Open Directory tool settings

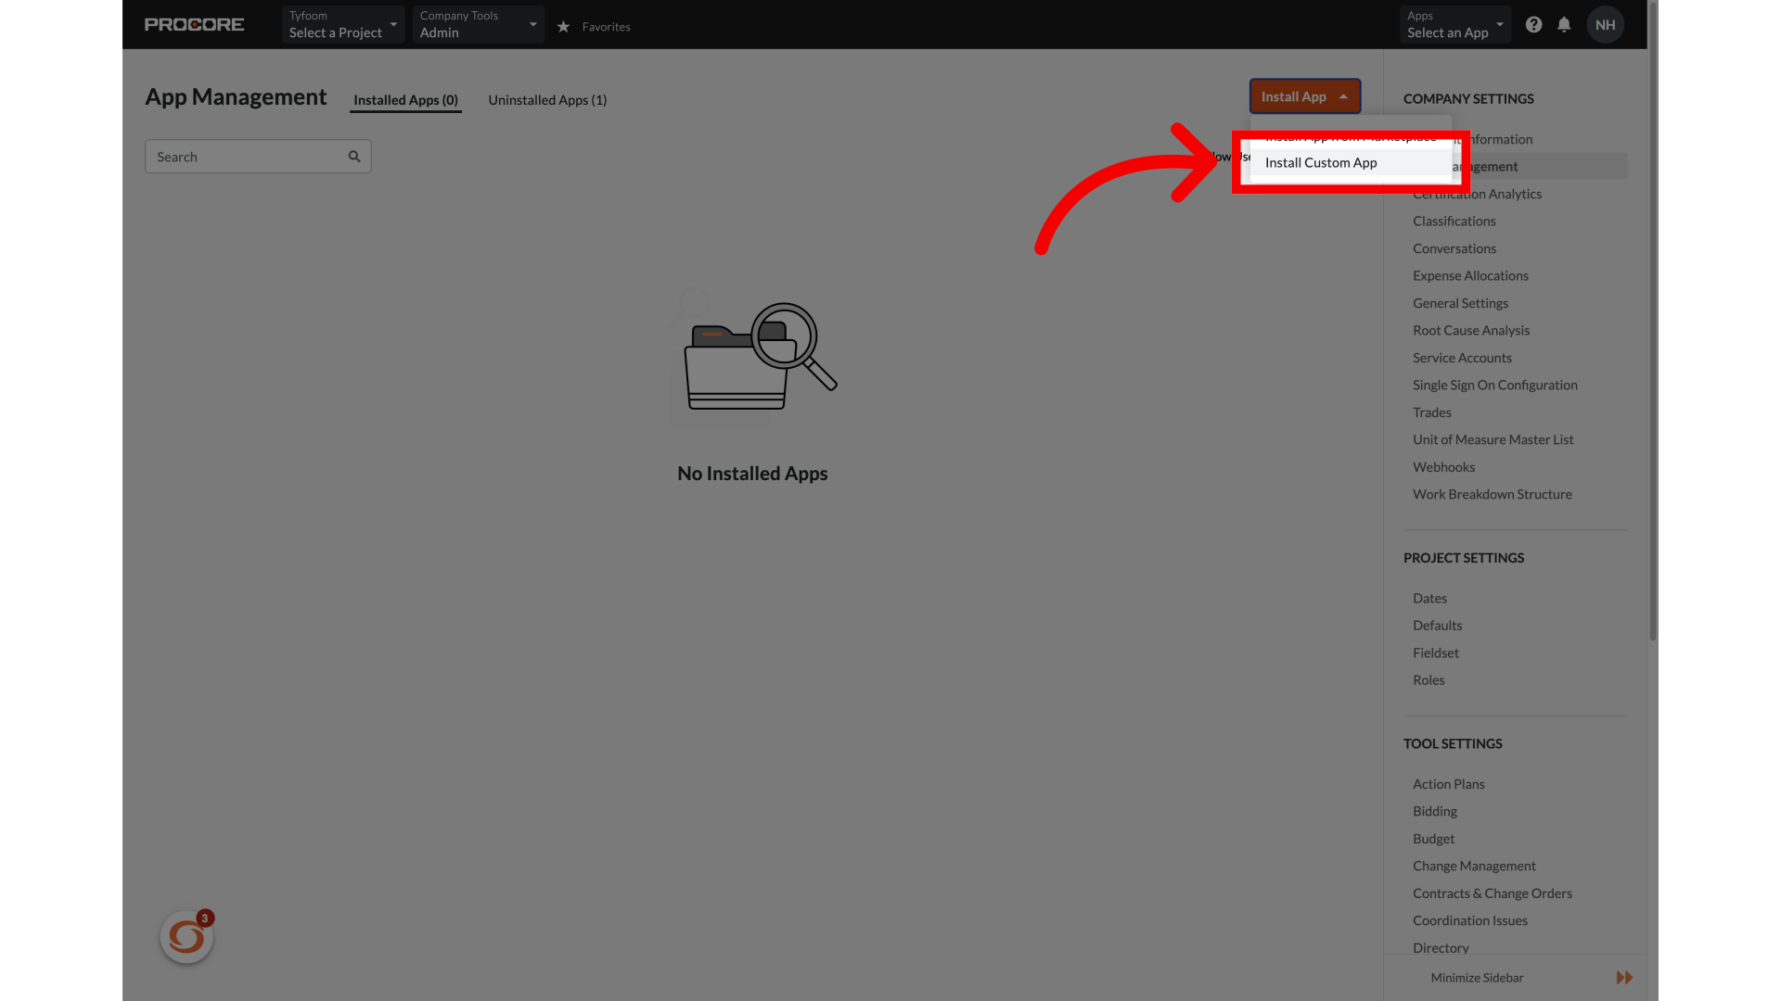[1441, 948]
